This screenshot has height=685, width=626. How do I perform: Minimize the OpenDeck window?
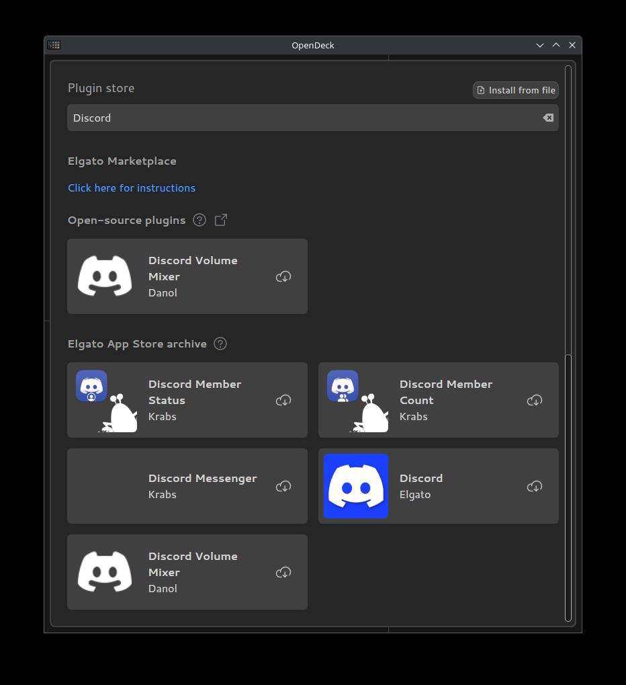[x=540, y=45]
